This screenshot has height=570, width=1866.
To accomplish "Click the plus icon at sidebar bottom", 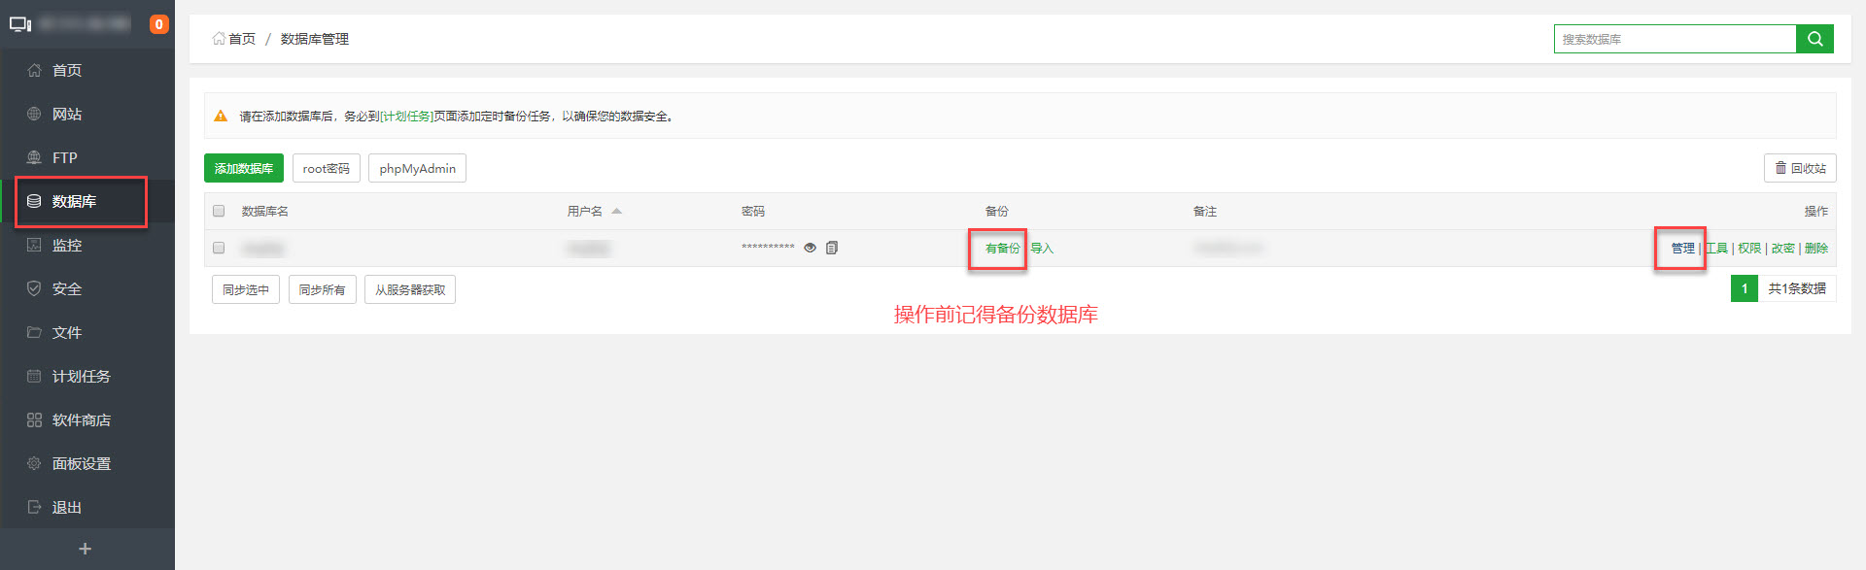I will (x=86, y=549).
